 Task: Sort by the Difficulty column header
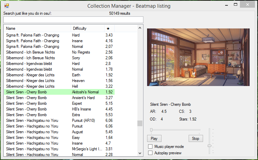point(87,28)
